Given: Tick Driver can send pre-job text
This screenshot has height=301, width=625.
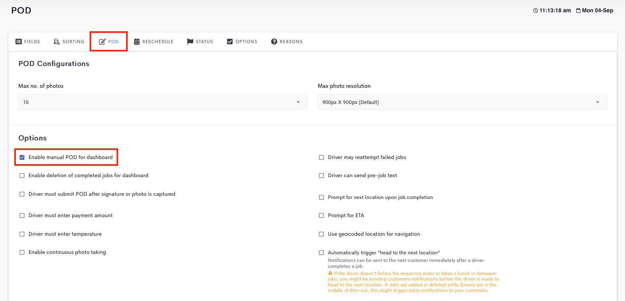Looking at the screenshot, I should 322,176.
